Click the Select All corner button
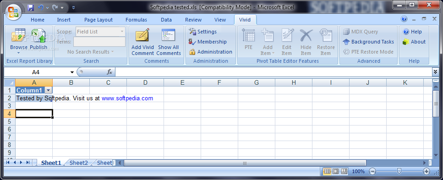443x180 pixels. [x=10, y=82]
